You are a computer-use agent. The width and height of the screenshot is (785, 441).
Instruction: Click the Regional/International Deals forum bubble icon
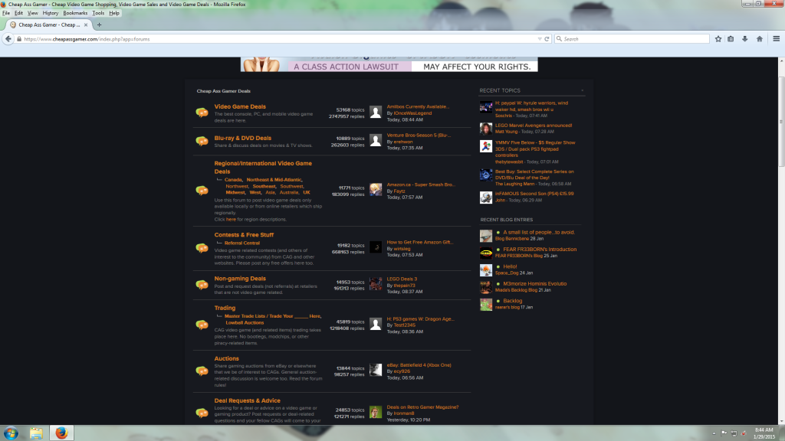coord(202,191)
